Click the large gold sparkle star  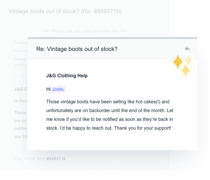pyautogui.click(x=178, y=62)
